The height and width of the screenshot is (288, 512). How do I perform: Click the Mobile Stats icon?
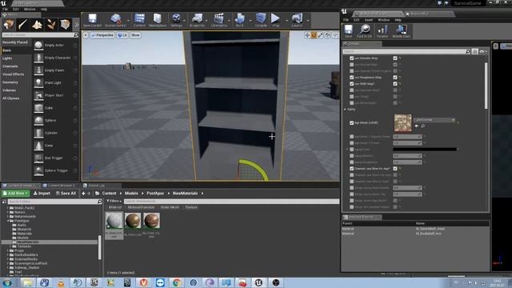click(402, 31)
